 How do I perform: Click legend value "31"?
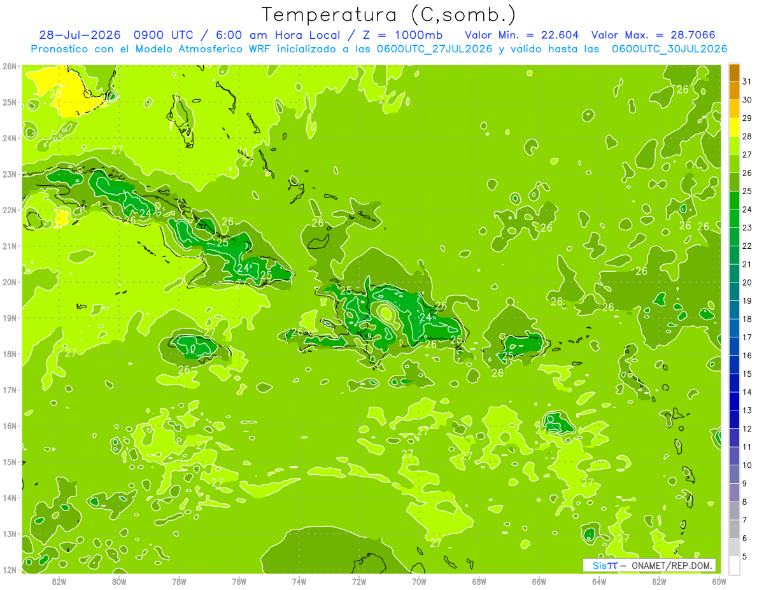[x=747, y=81]
